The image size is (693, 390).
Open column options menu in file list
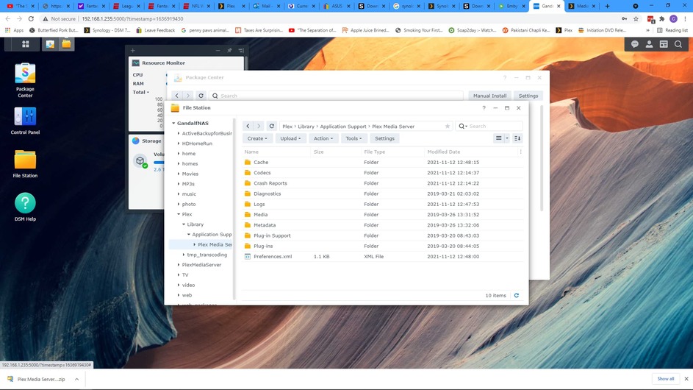tap(520, 152)
